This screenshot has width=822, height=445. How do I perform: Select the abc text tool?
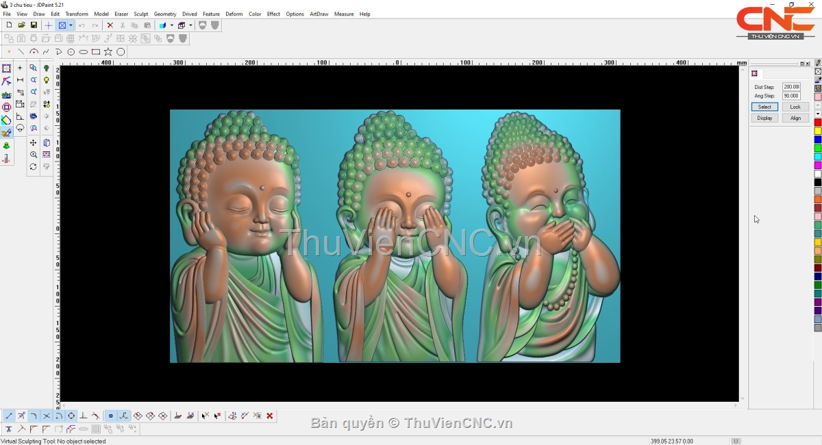click(x=7, y=94)
